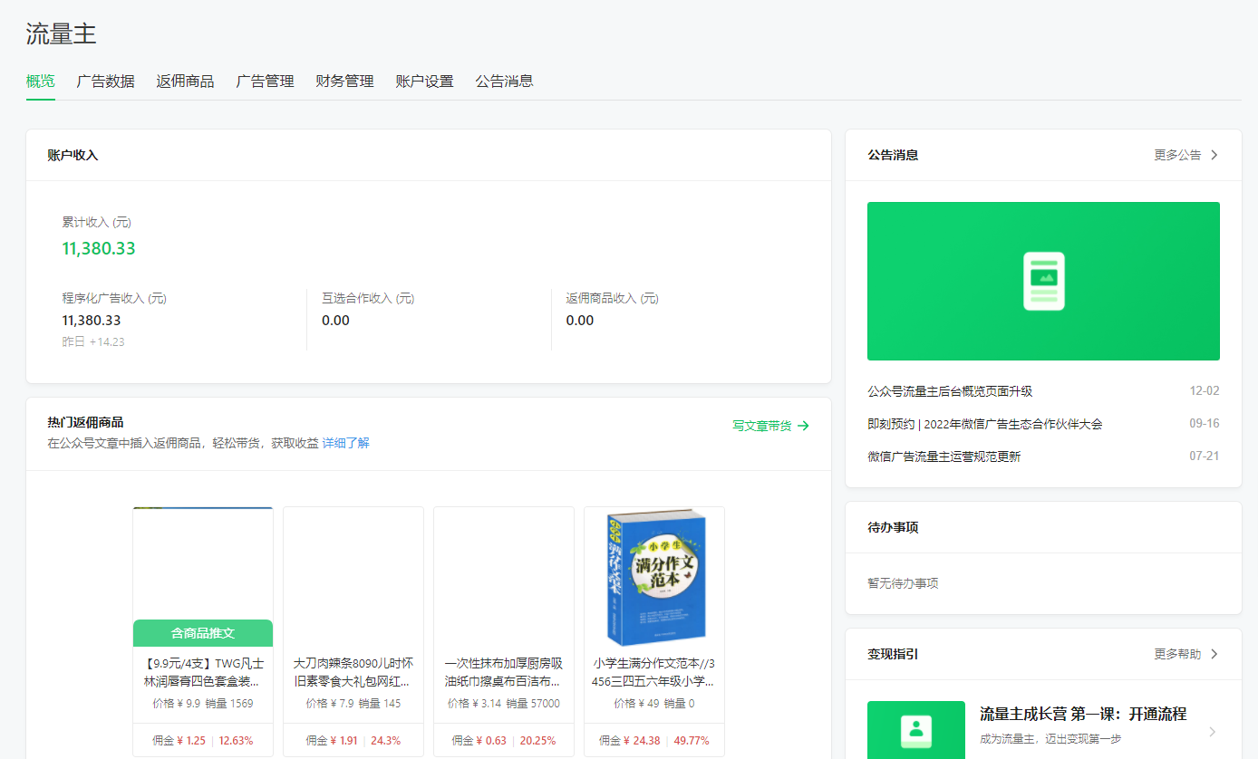This screenshot has height=759, width=1258.
Task: Click the person icon for 流量主成长营
Action: point(916,729)
